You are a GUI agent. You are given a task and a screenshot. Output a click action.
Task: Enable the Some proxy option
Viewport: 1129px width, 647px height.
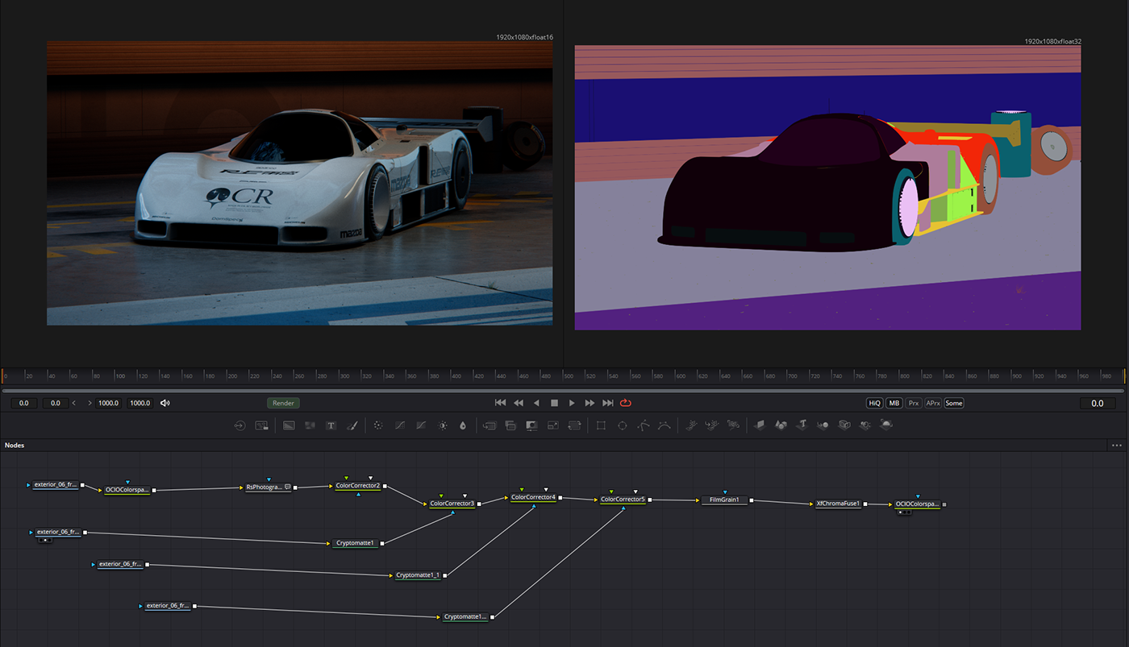953,403
